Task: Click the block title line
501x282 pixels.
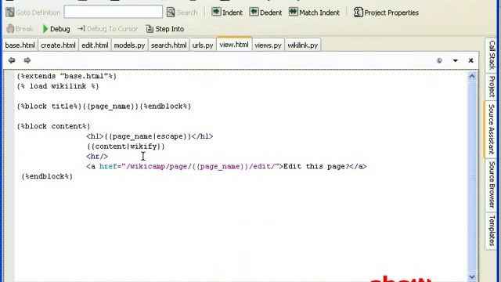Action: pyautogui.click(x=104, y=107)
